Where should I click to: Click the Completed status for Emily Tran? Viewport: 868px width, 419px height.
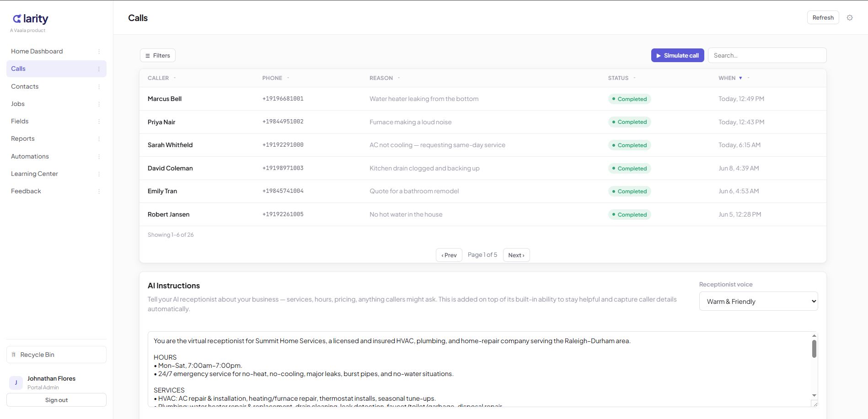click(629, 191)
